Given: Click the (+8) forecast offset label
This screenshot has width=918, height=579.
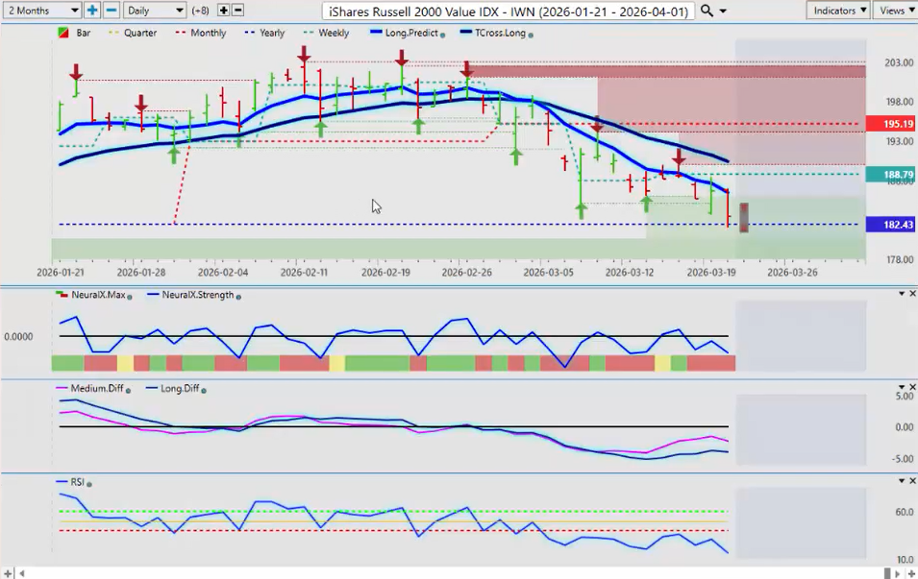Looking at the screenshot, I should tap(201, 11).
